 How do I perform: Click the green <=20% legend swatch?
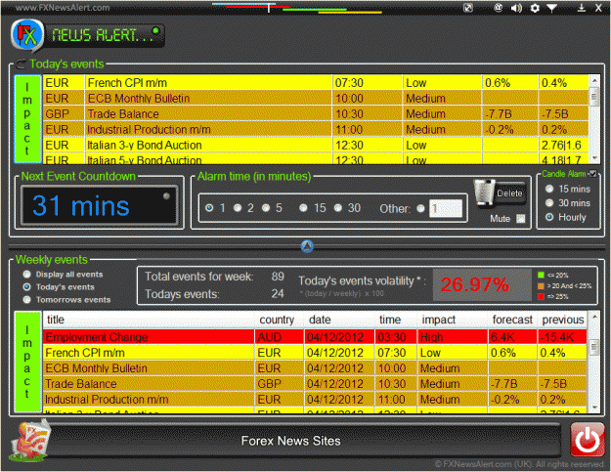541,275
